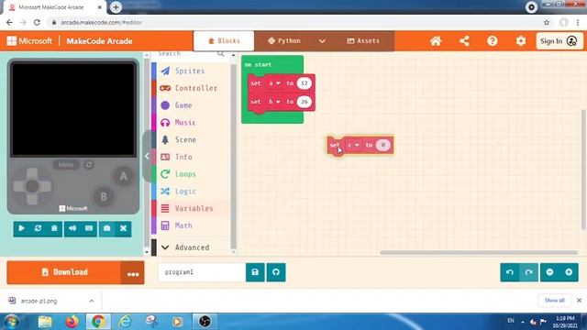The image size is (587, 330).
Task: Click the MakeCode Arcade title link
Action: click(x=99, y=40)
